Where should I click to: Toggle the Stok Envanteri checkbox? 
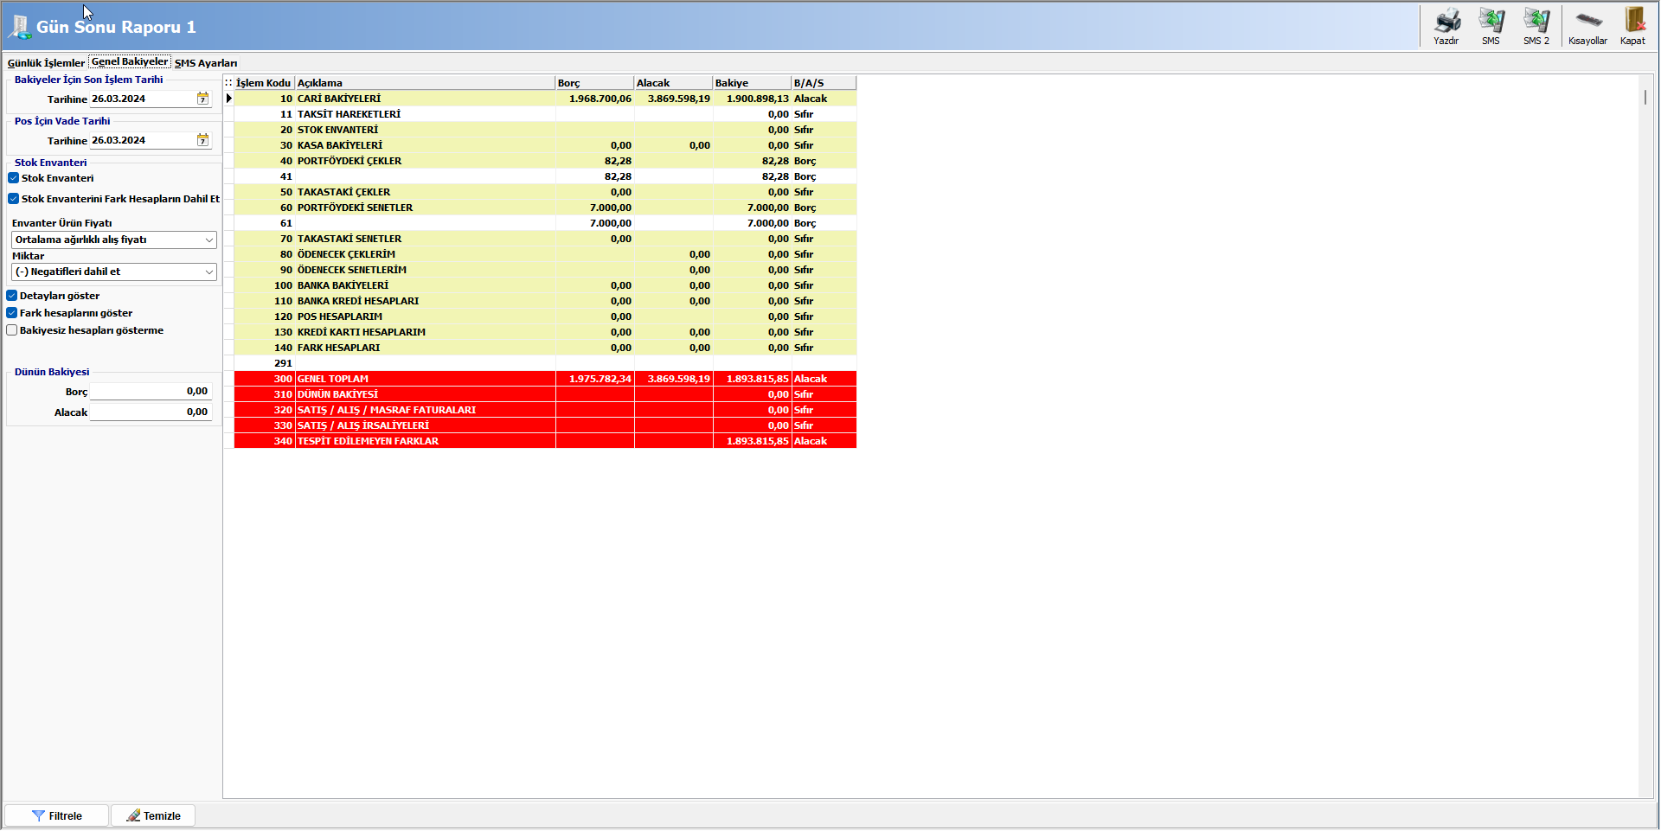click(x=13, y=178)
